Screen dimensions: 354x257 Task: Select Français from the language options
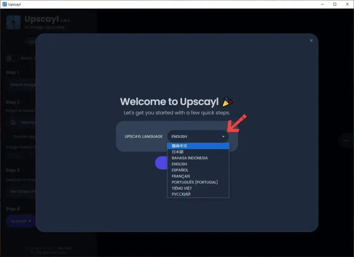coord(198,176)
